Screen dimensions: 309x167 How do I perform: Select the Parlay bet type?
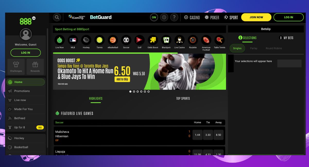pos(254,48)
